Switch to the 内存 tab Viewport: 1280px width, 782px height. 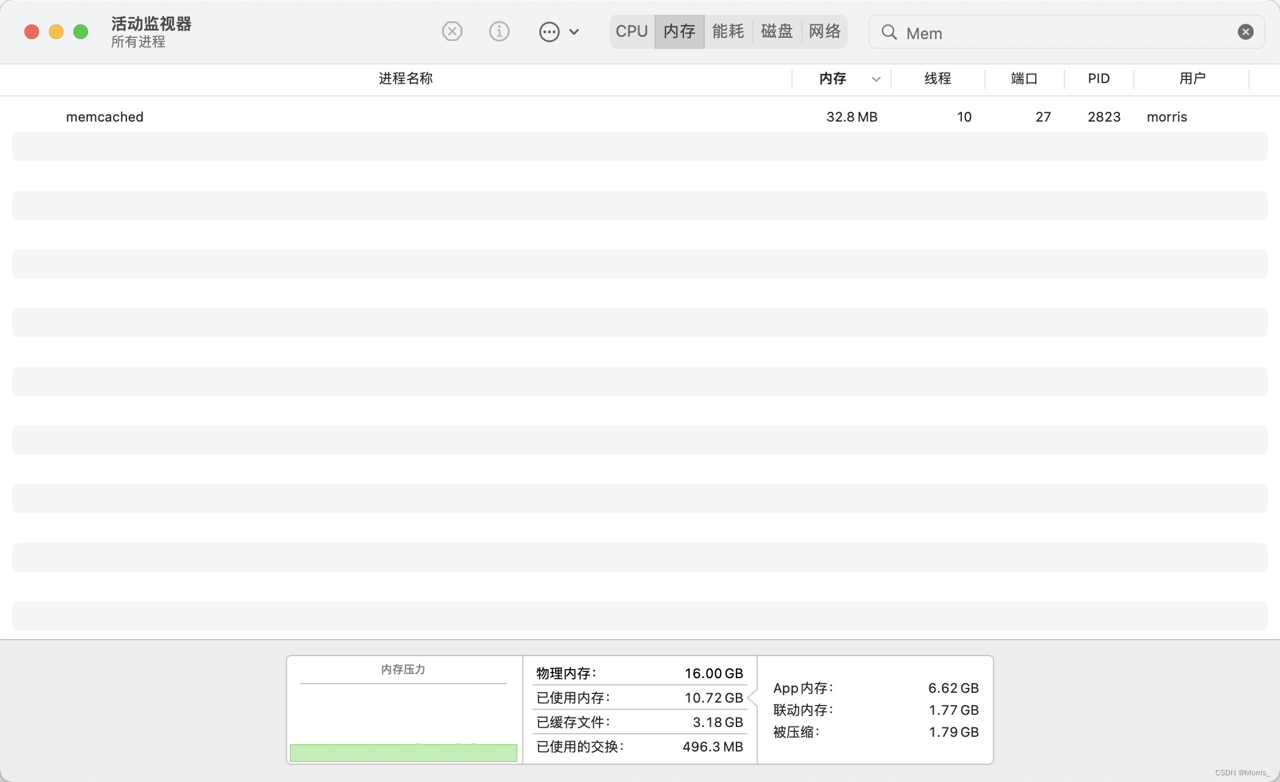coord(680,31)
